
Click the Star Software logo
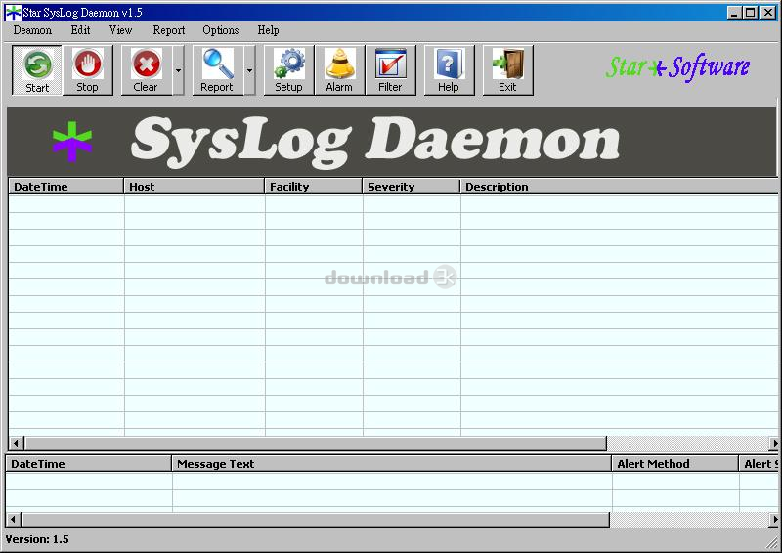[677, 67]
